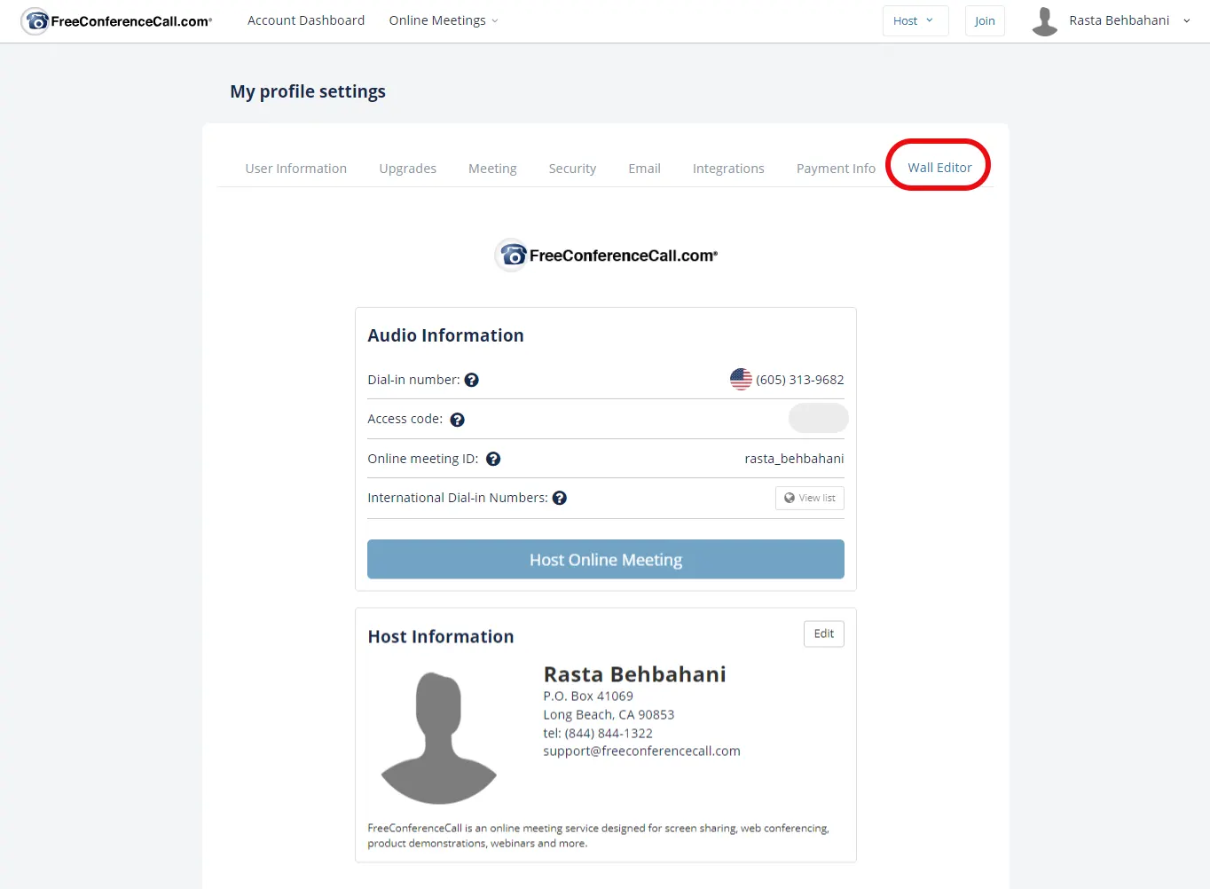Click the View list button
The image size is (1210, 889).
pyautogui.click(x=809, y=498)
